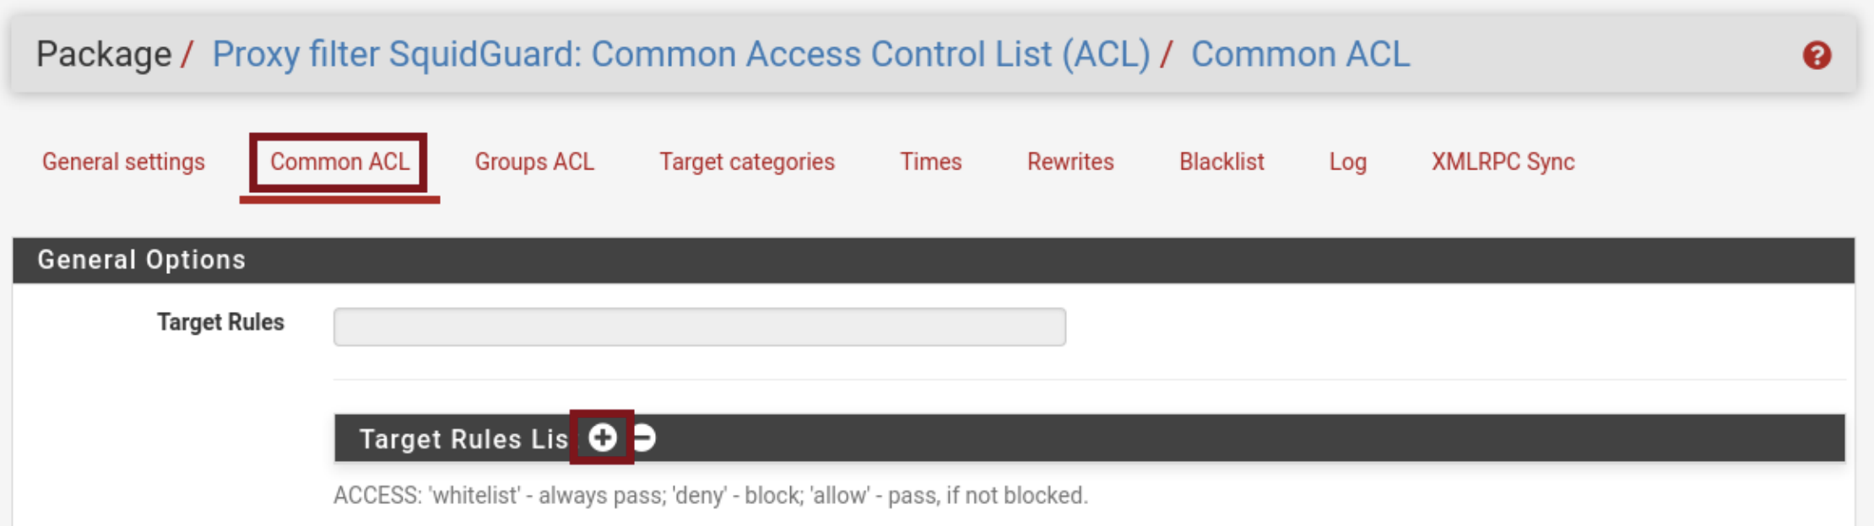
Task: Switch to the Rewrites tab
Action: (x=1070, y=162)
